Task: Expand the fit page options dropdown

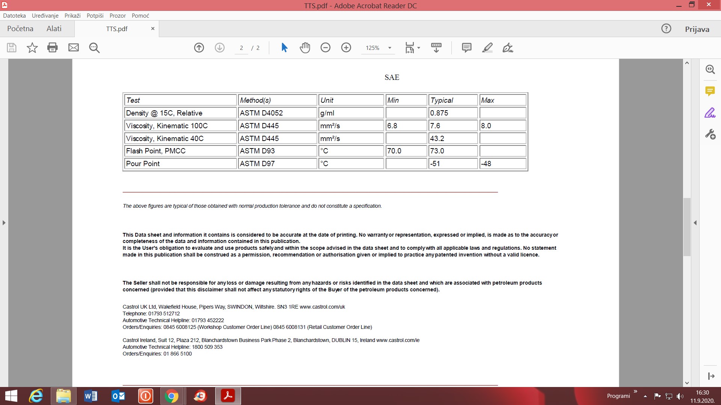Action: coord(419,48)
